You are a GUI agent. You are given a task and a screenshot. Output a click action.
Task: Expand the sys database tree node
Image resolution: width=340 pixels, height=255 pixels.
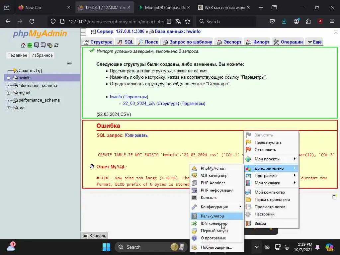click(8, 108)
